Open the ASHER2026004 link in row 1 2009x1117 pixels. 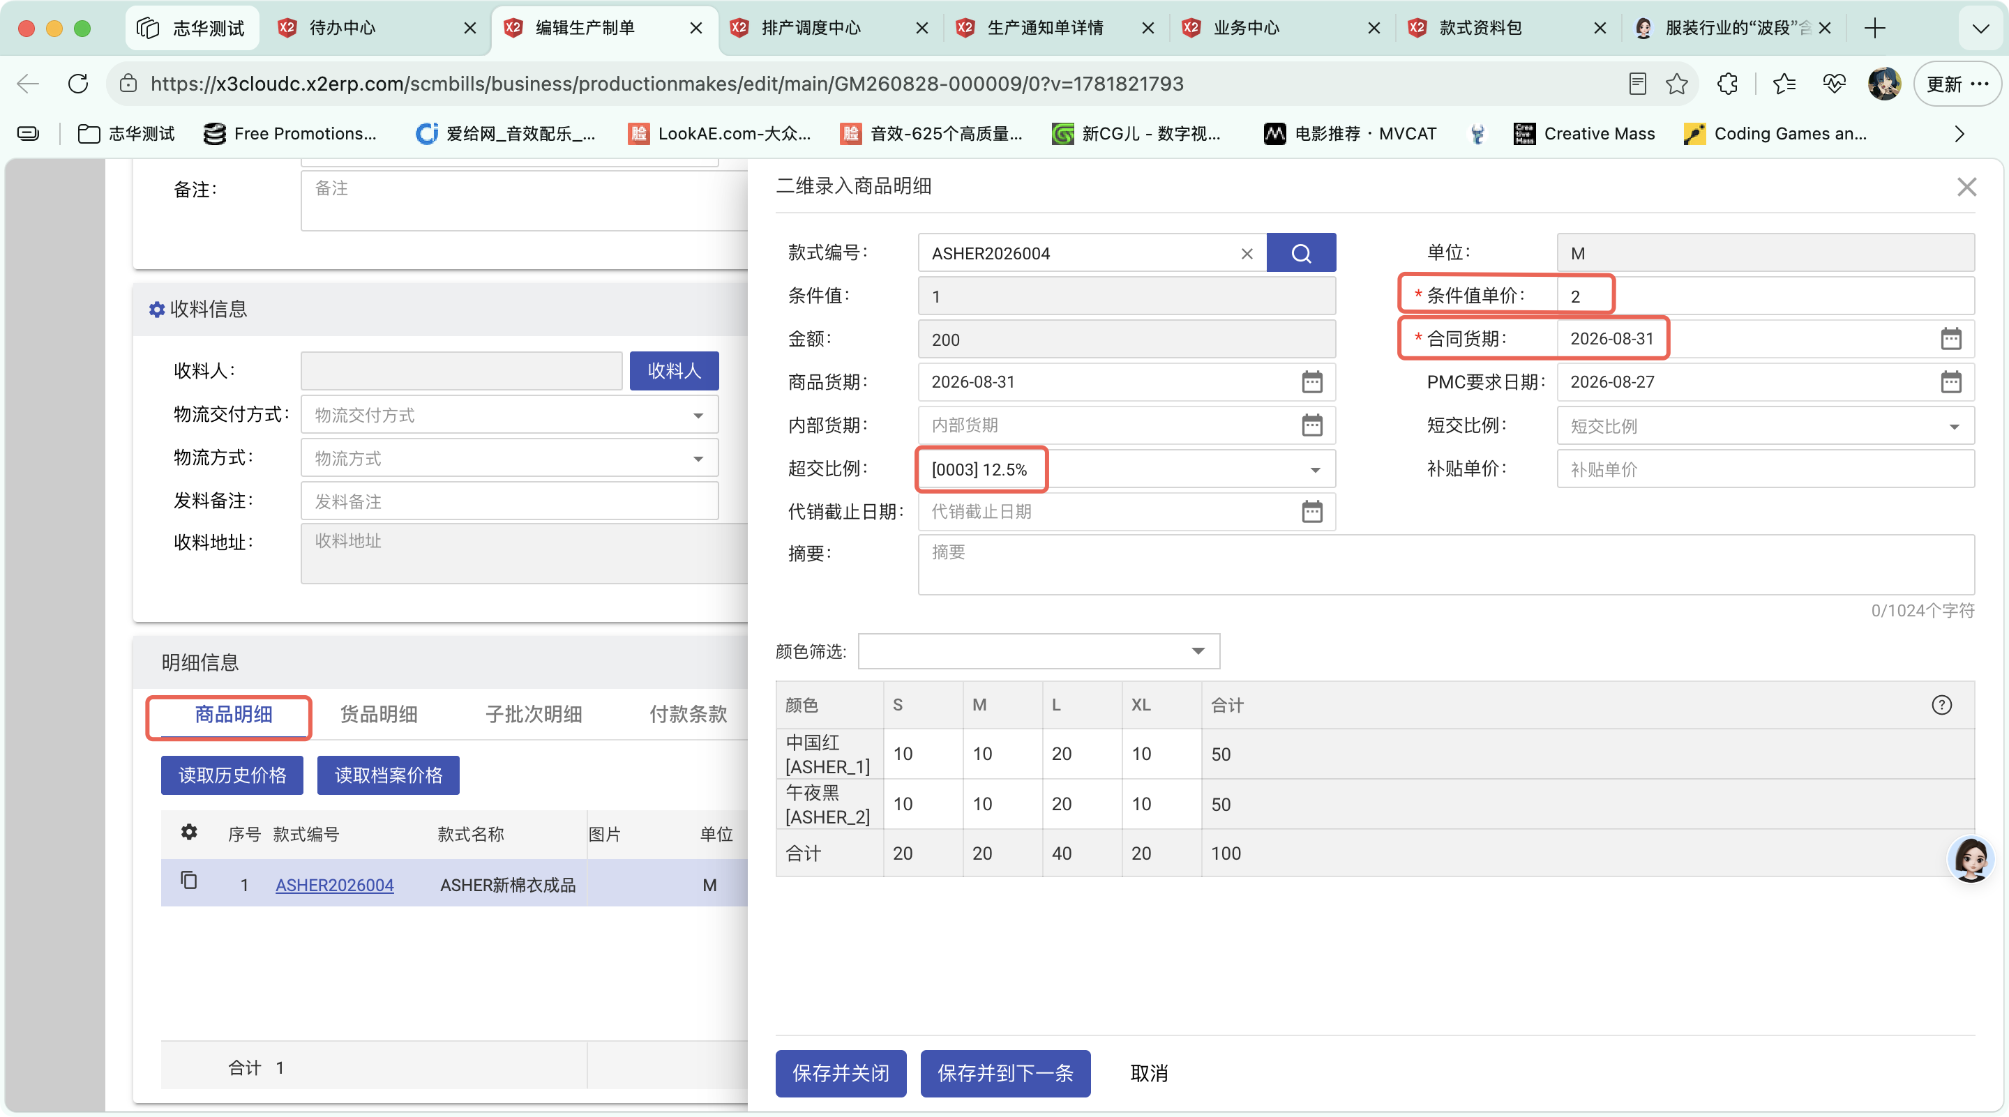point(335,885)
